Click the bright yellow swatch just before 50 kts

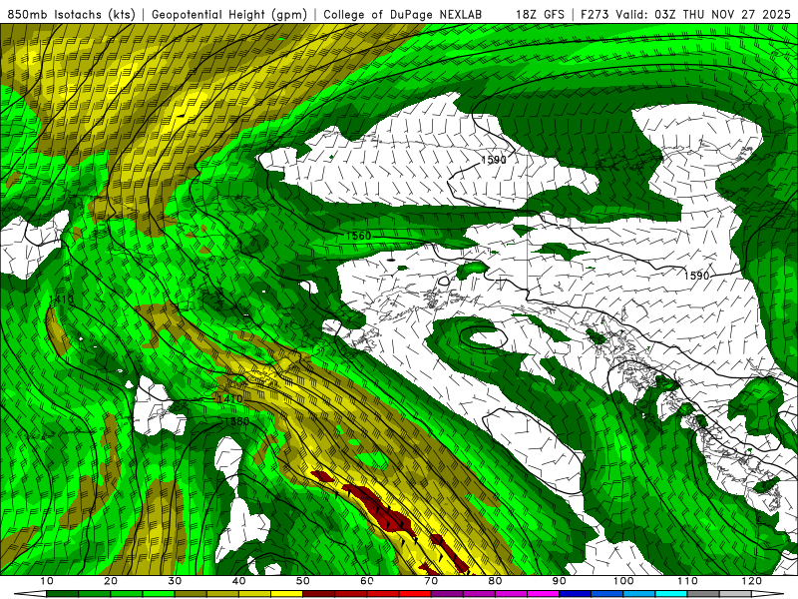click(286, 594)
